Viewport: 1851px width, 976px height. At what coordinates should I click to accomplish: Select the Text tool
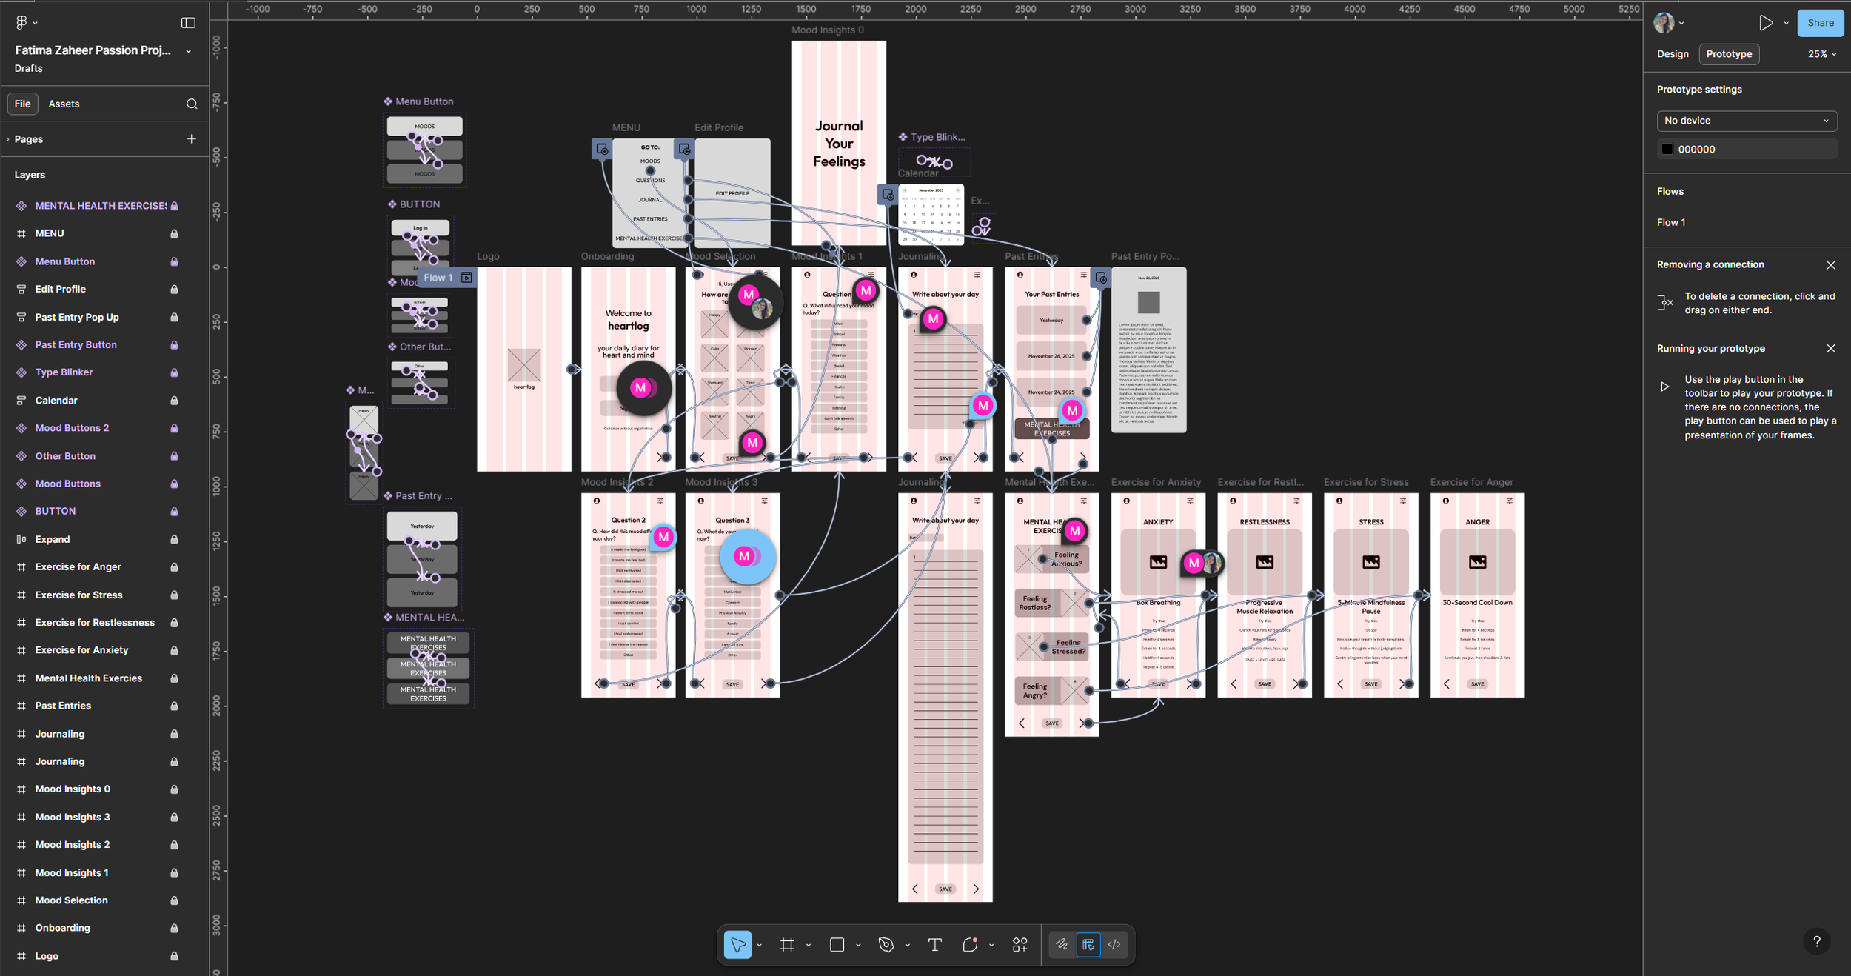coord(934,944)
